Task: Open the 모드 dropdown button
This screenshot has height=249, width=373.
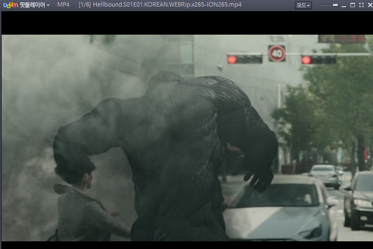Action: point(303,5)
